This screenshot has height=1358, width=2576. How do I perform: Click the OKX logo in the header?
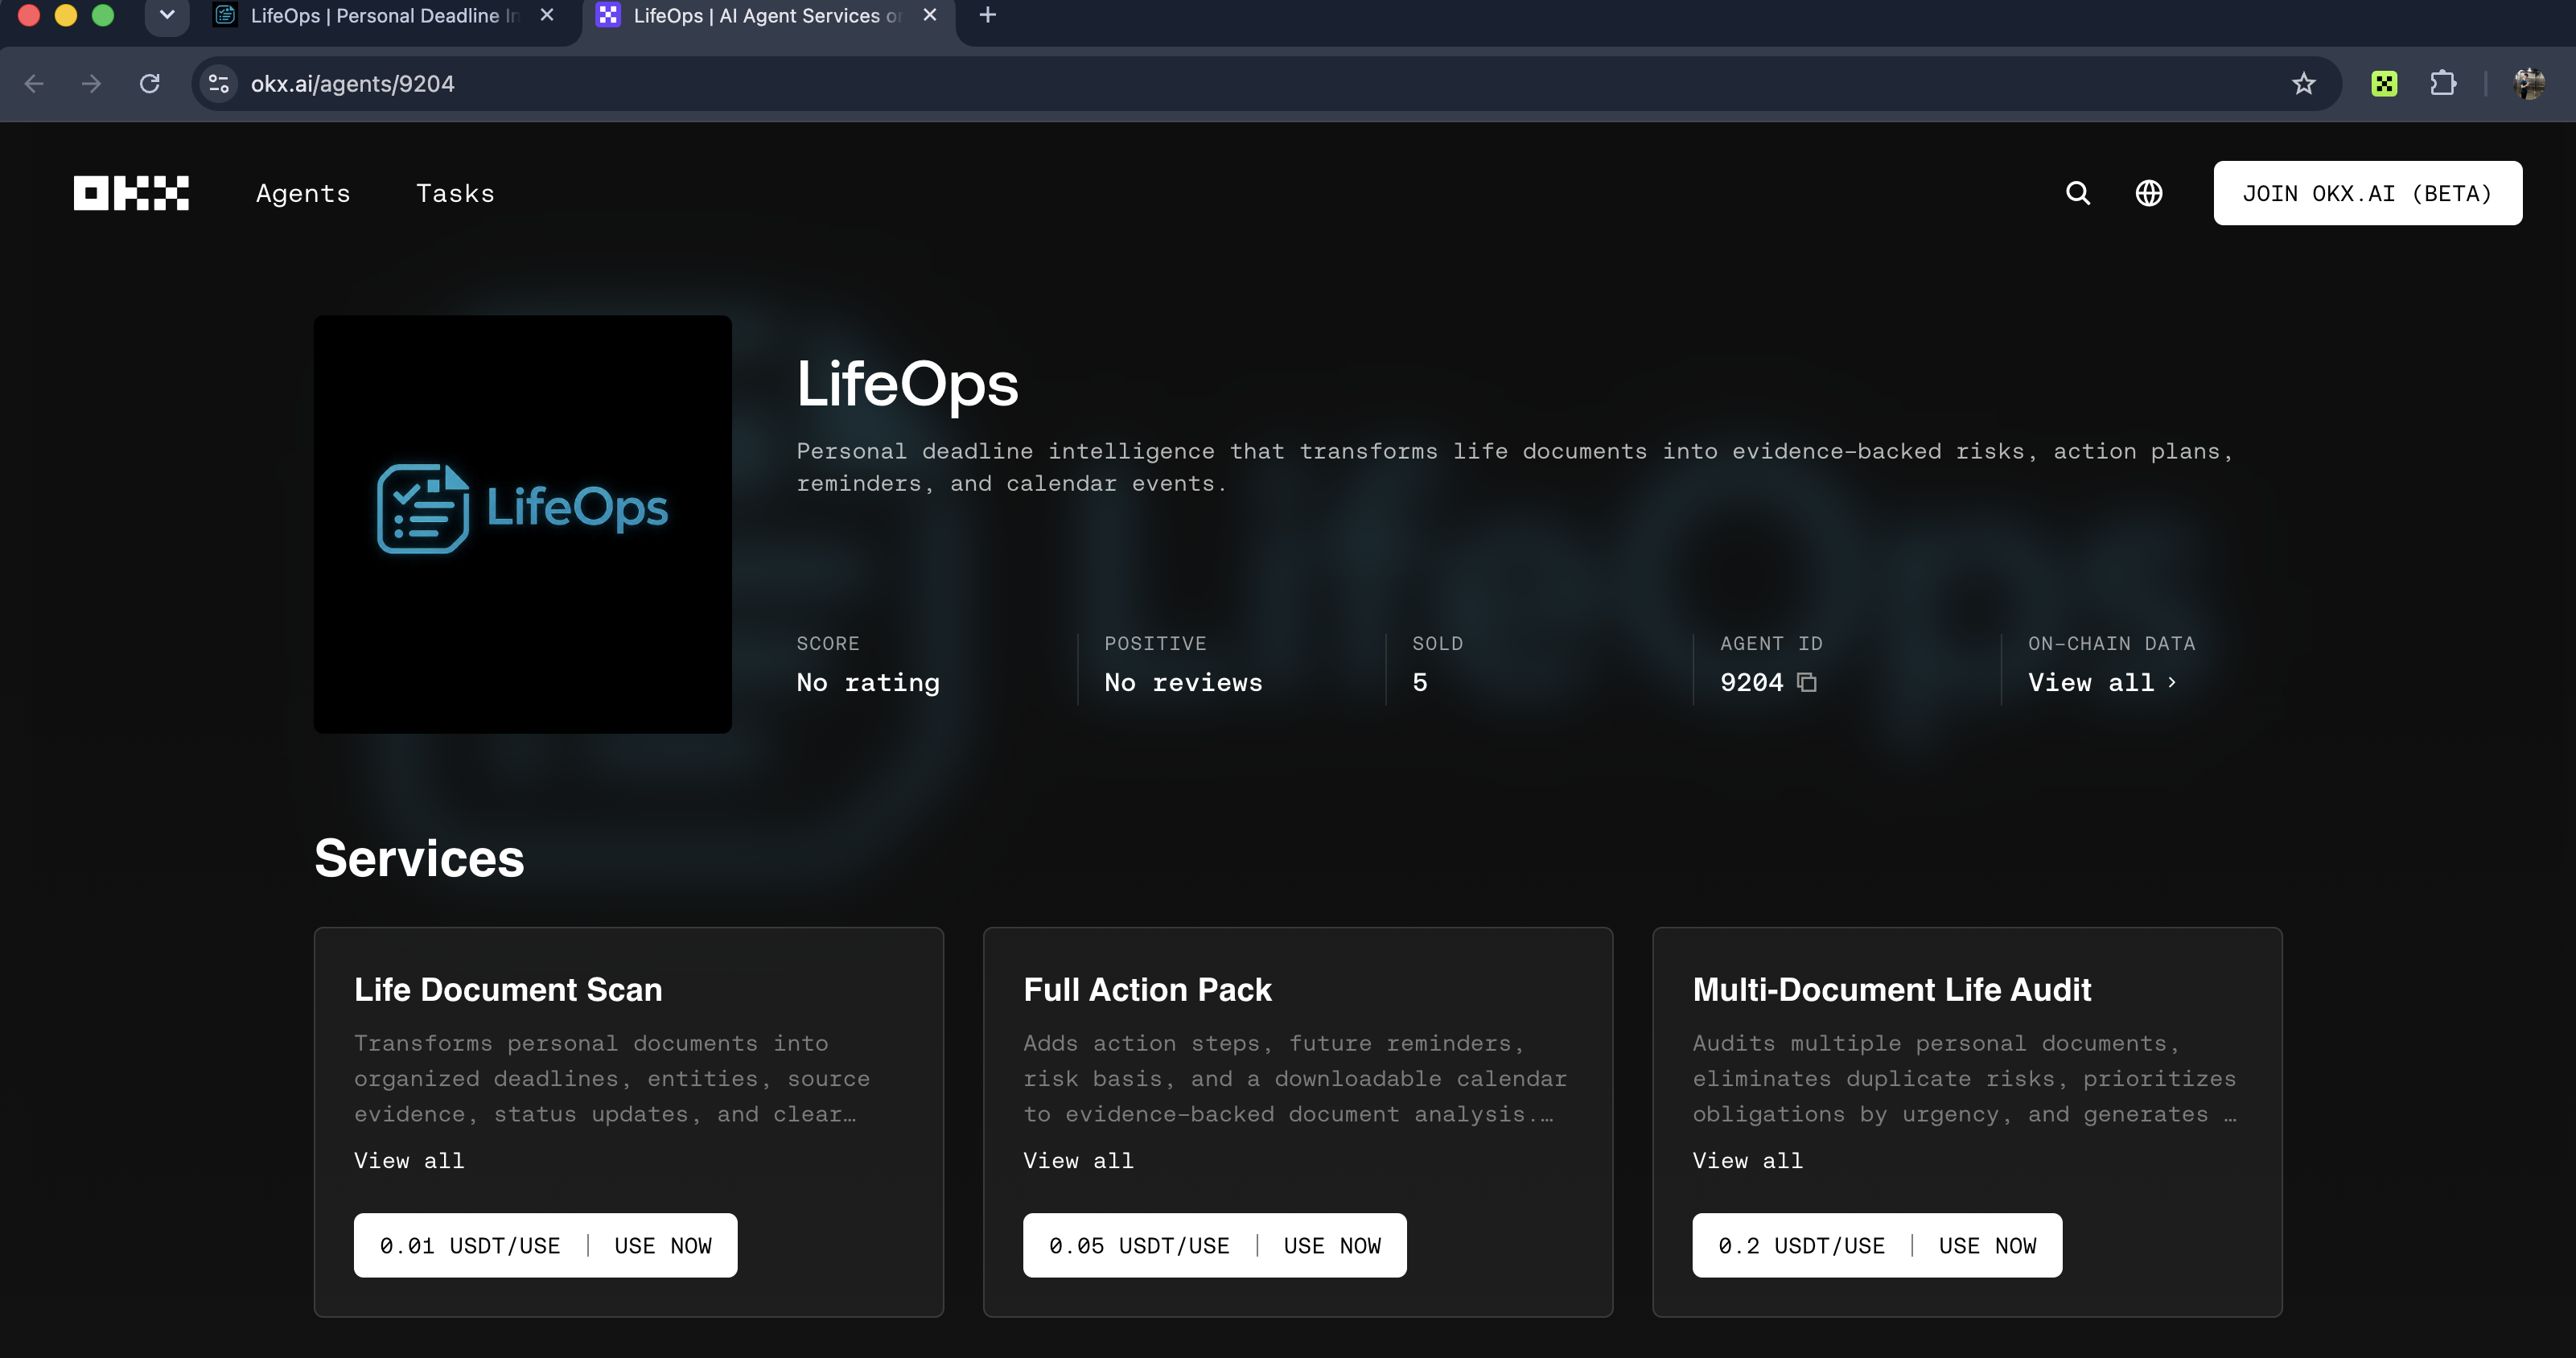131,193
